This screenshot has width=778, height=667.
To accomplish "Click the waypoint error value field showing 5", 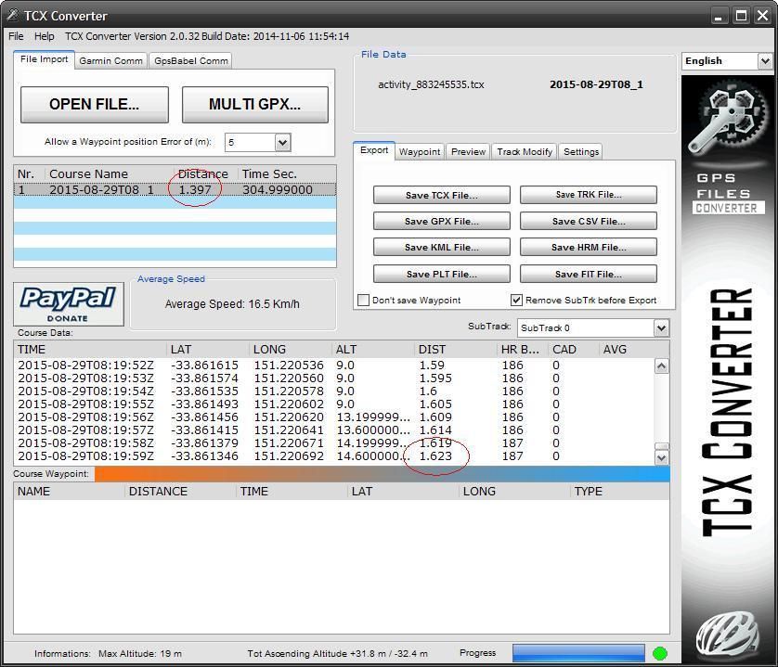I will tap(251, 143).
